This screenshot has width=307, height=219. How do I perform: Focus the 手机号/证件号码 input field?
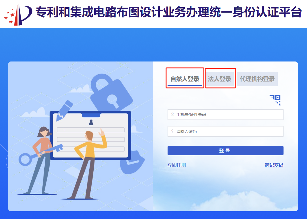pyautogui.click(x=225, y=115)
